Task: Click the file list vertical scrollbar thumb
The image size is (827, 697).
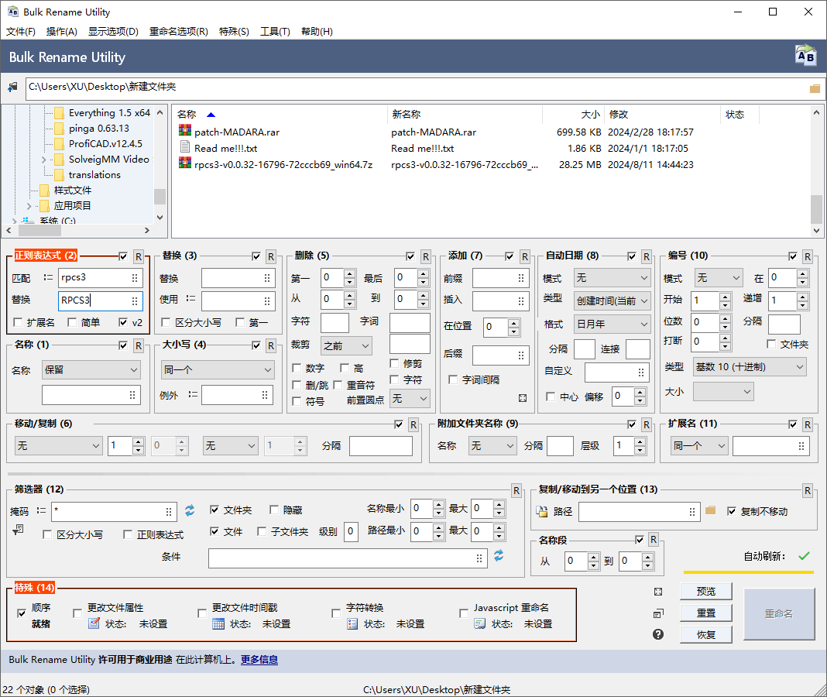Action: [816, 209]
